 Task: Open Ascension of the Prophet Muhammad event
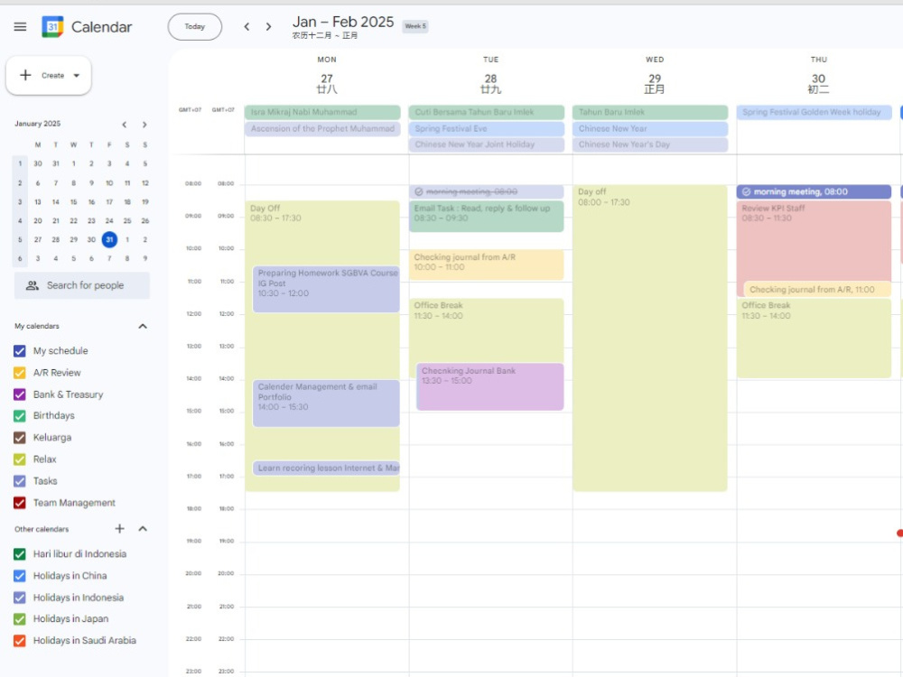[322, 128]
